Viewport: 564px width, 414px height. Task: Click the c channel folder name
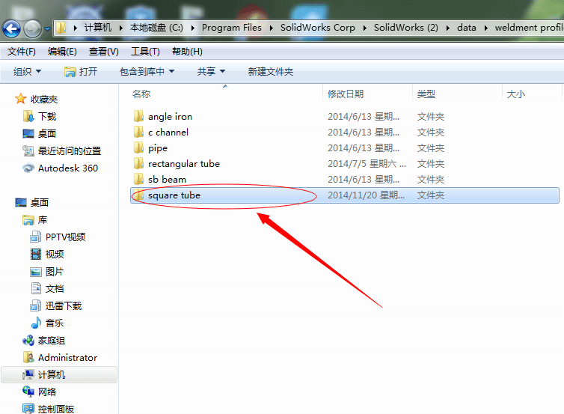168,133
